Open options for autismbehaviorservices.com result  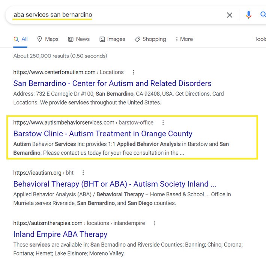[163, 122]
